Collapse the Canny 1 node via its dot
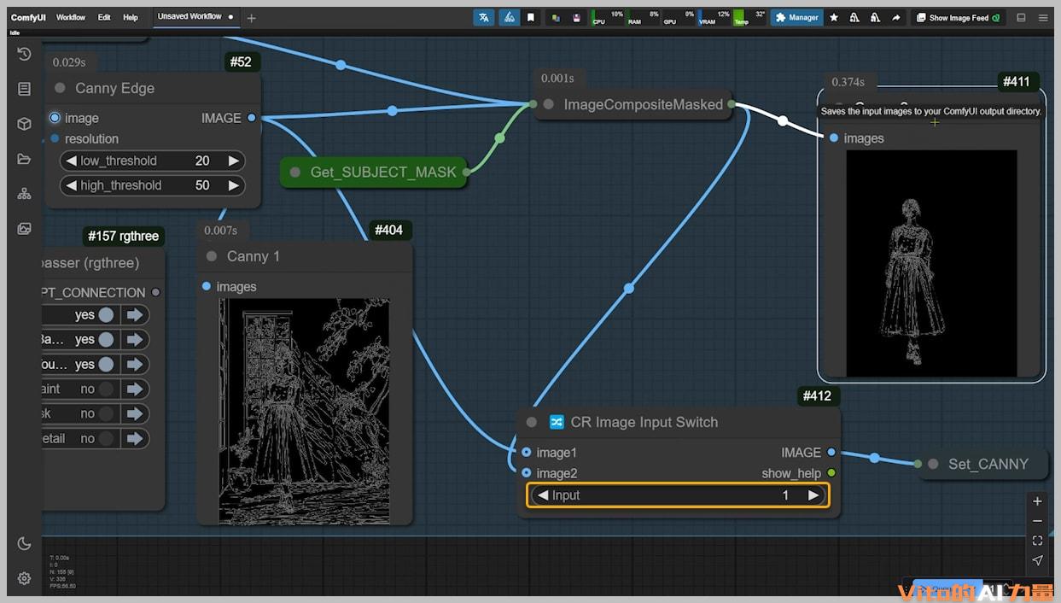The height and width of the screenshot is (603, 1061). 212,256
